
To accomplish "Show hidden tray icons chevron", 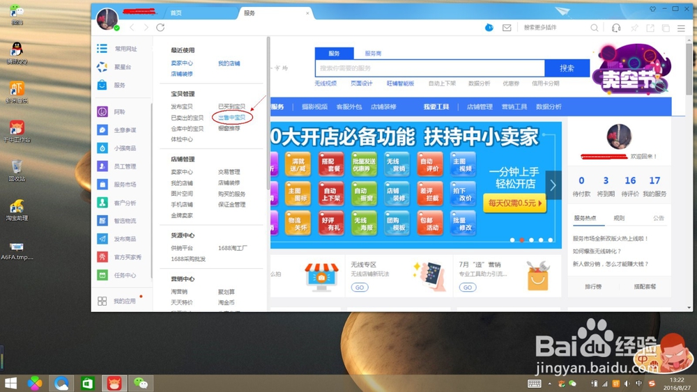I will click(549, 384).
